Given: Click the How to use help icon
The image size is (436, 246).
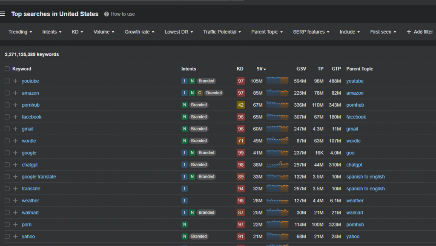Looking at the screenshot, I should pyautogui.click(x=106, y=14).
